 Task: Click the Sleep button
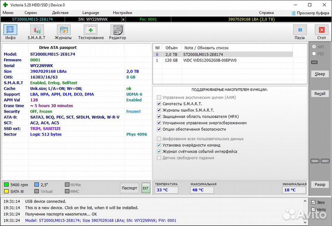320,74
